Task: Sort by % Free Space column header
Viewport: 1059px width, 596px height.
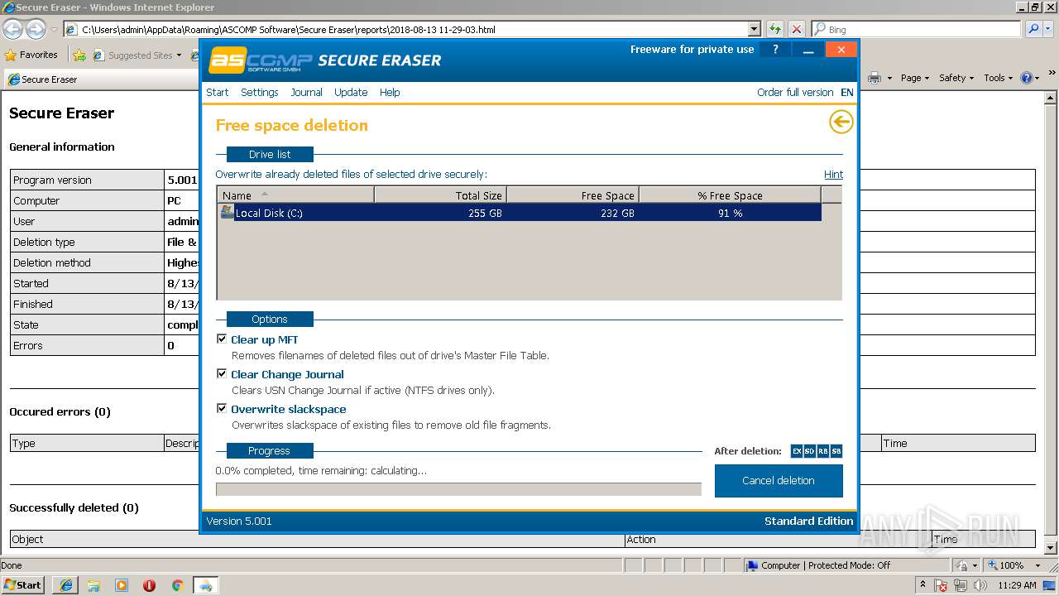Action: (x=730, y=195)
